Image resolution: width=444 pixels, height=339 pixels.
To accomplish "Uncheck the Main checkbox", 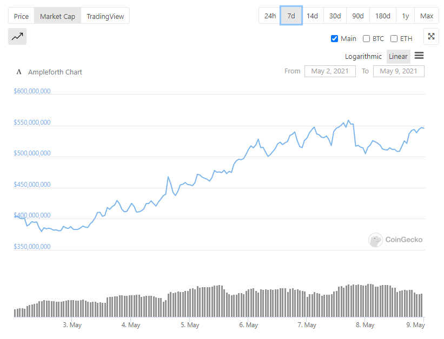I will [334, 39].
